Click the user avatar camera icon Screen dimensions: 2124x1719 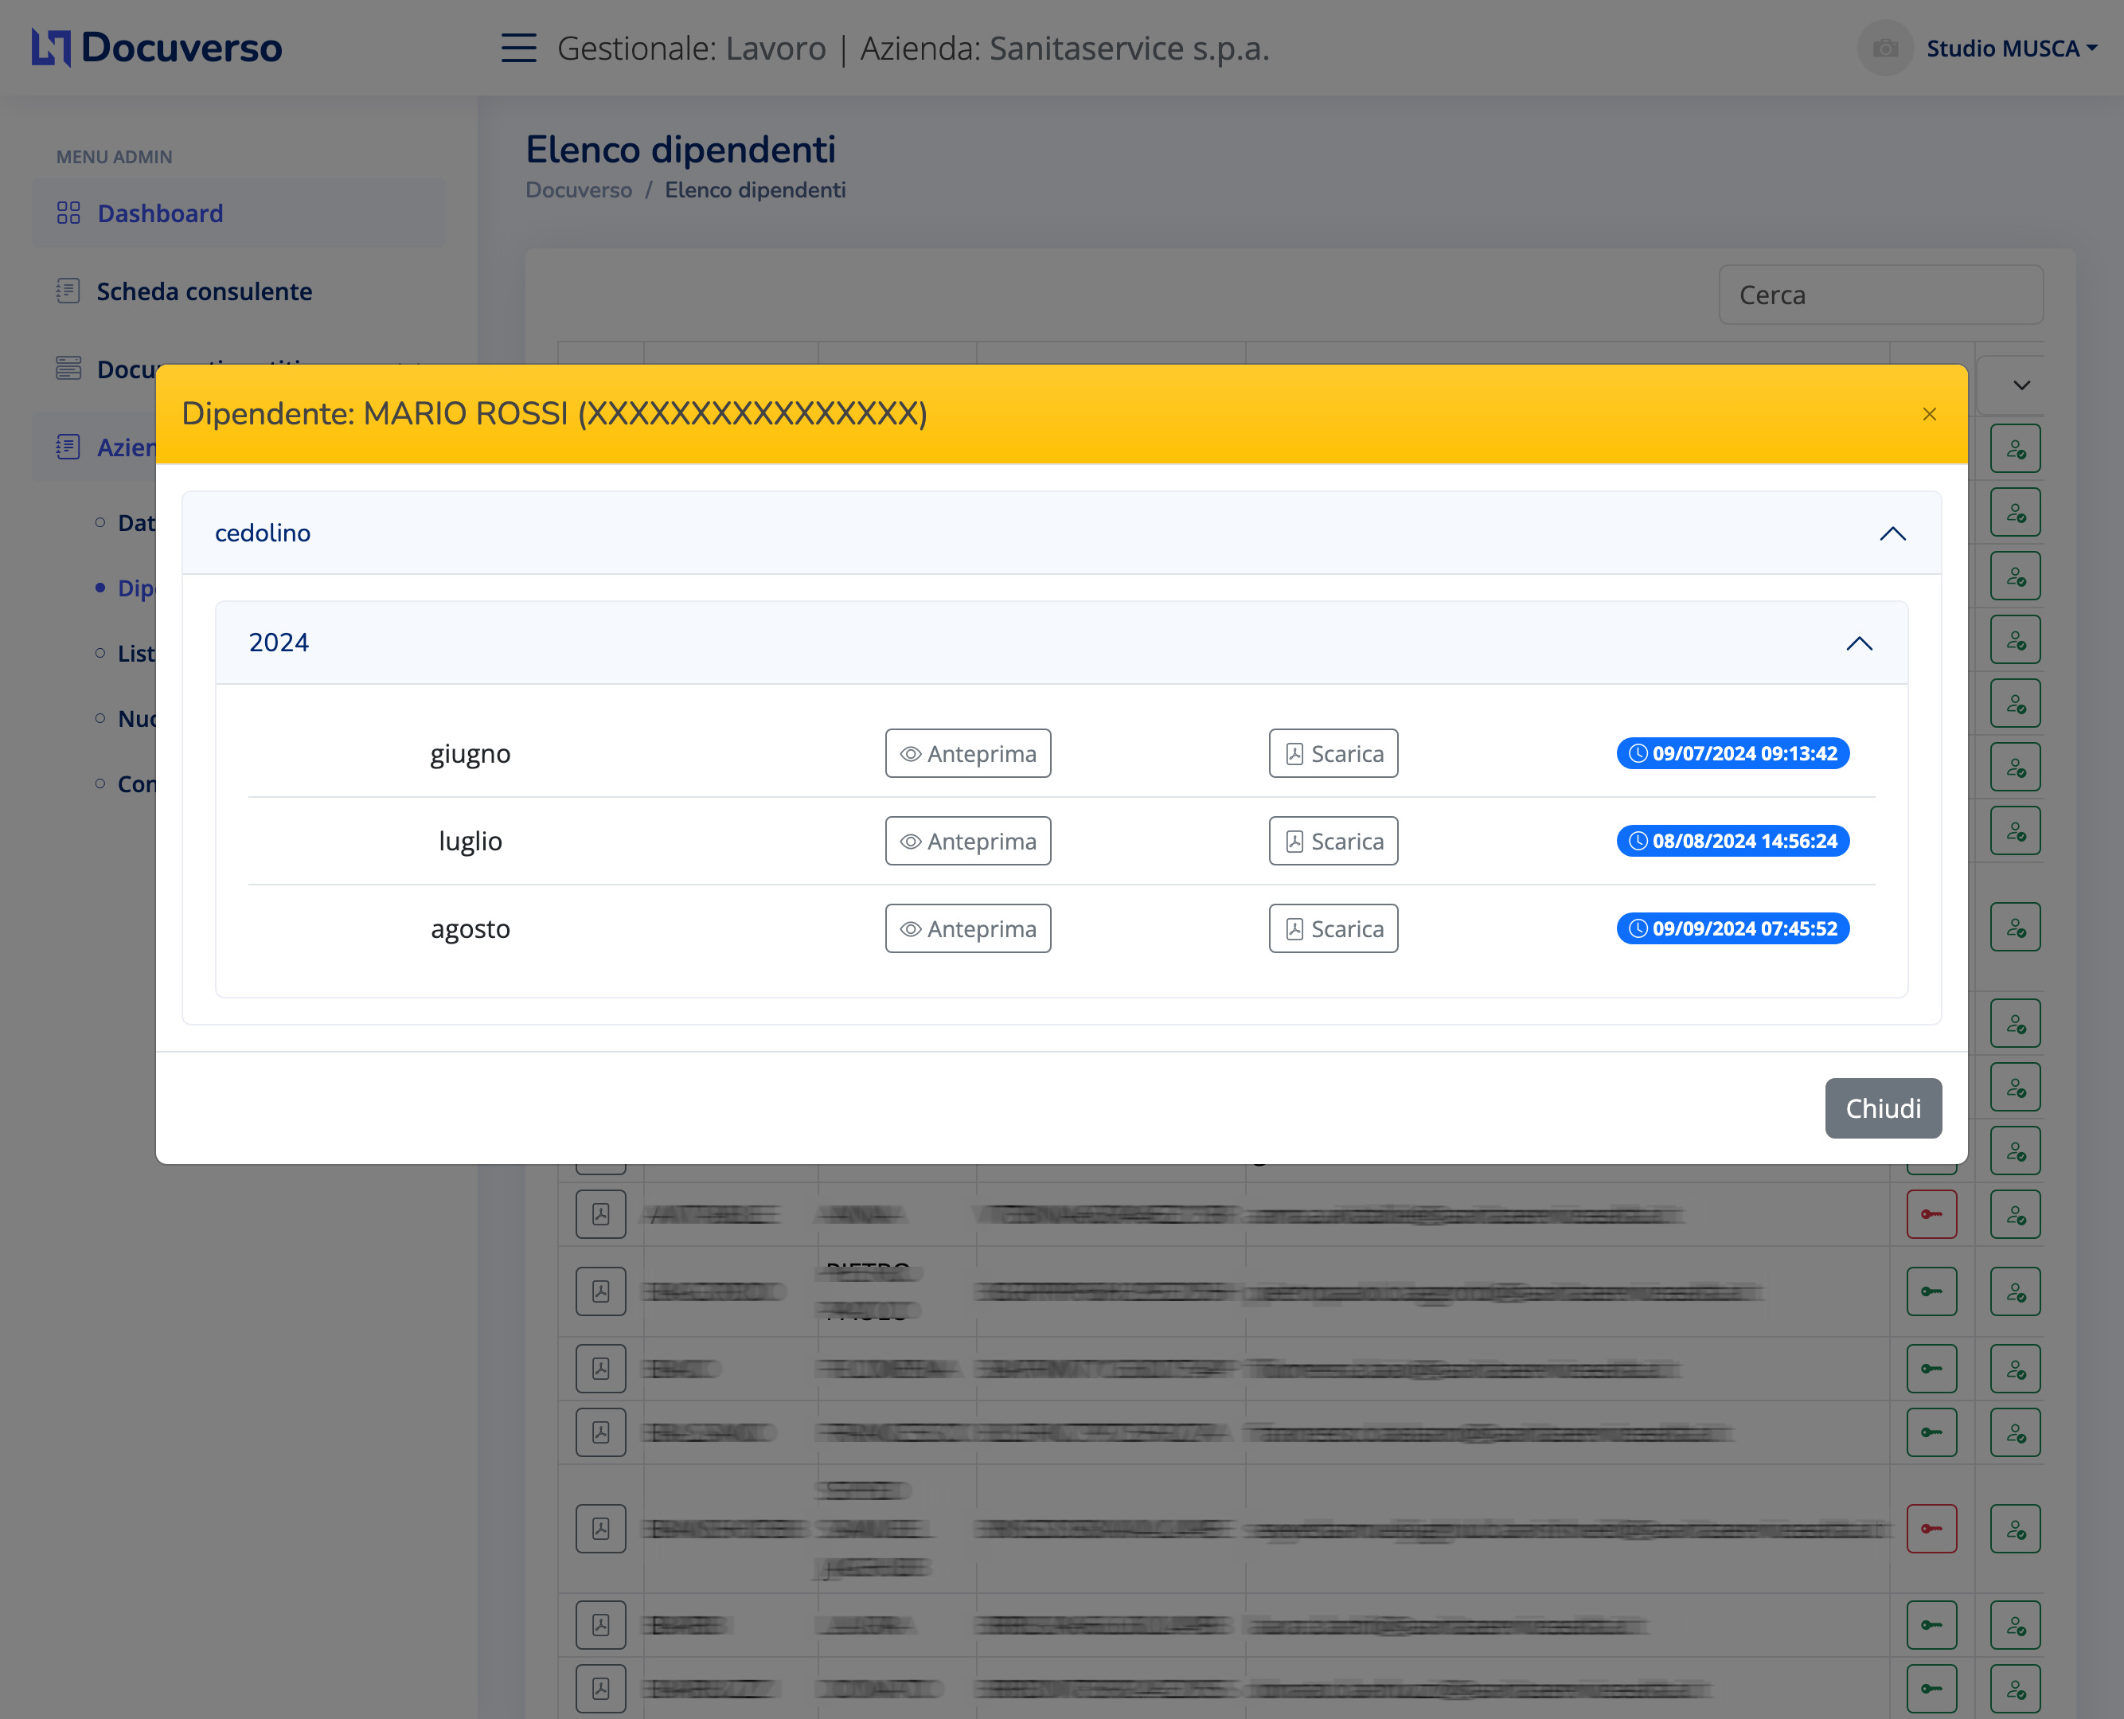[1884, 48]
